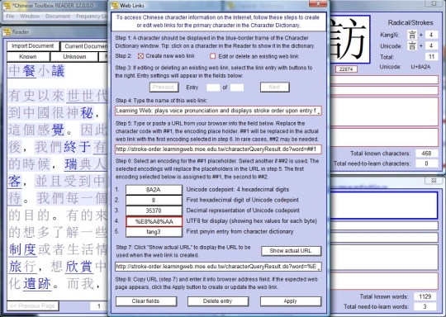Click the Entry number field in Step 3
The width and height of the screenshot is (446, 317).
pos(213,88)
